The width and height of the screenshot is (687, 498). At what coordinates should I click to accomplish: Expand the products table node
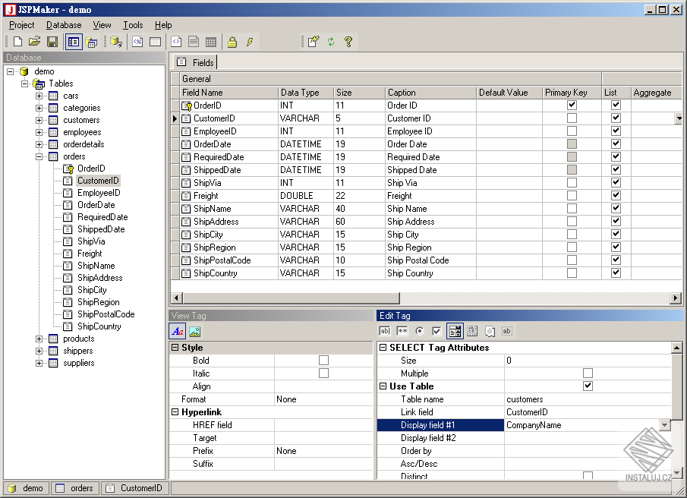coord(39,339)
